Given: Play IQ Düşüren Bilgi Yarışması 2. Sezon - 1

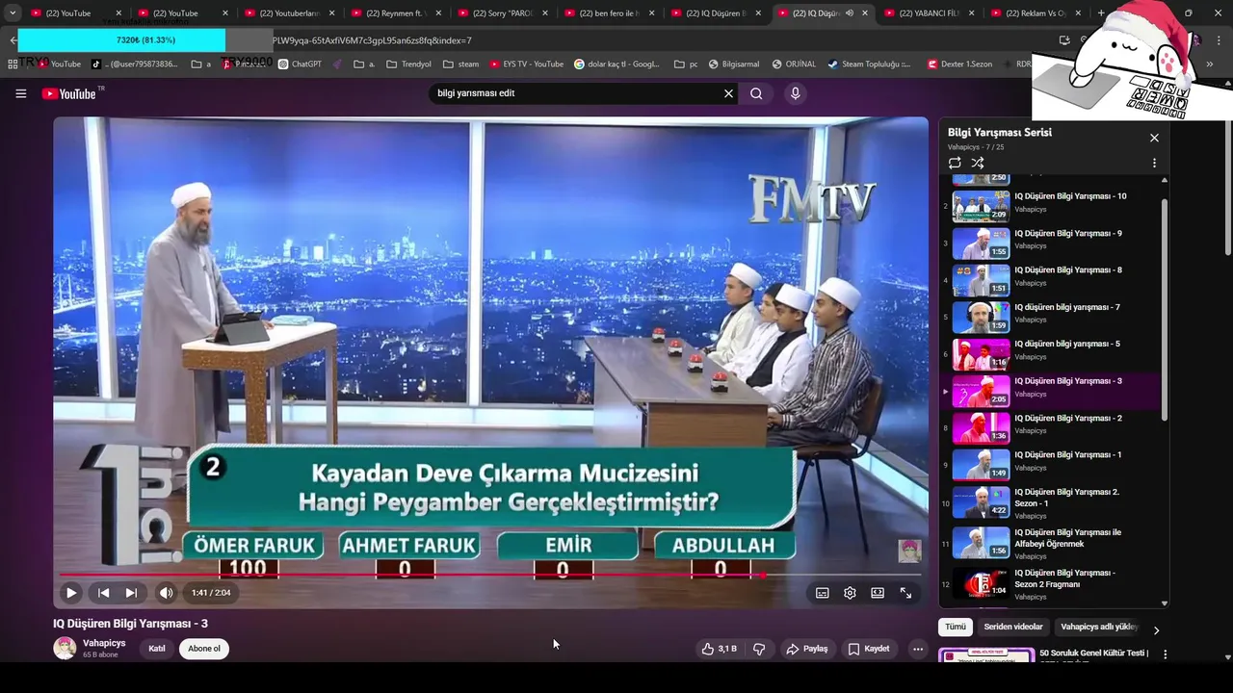Looking at the screenshot, I should tap(1067, 498).
